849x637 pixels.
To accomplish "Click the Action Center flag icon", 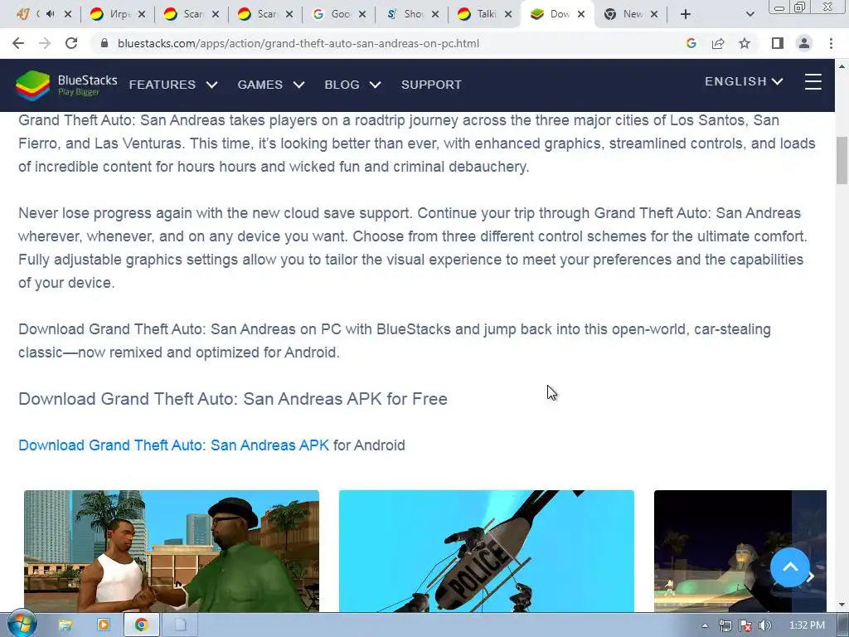I will (x=745, y=625).
